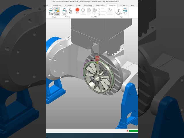This screenshot has width=184, height=138.
Task: Switch to the NC Program tab
Action: pyautogui.click(x=123, y=5)
